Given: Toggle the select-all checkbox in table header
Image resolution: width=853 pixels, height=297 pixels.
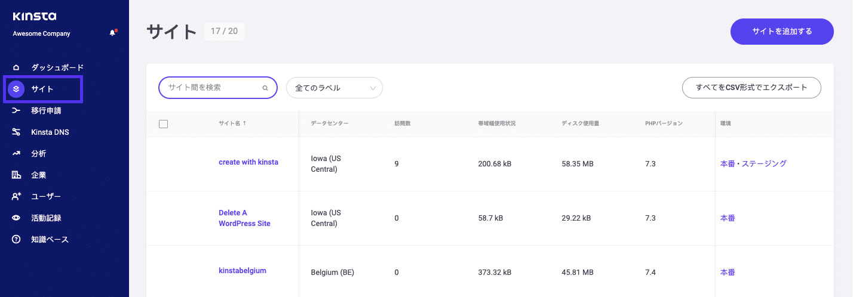Looking at the screenshot, I should [x=164, y=124].
